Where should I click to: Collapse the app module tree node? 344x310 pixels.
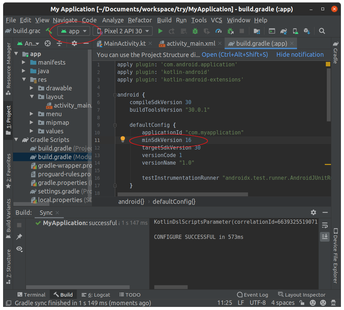(16, 54)
